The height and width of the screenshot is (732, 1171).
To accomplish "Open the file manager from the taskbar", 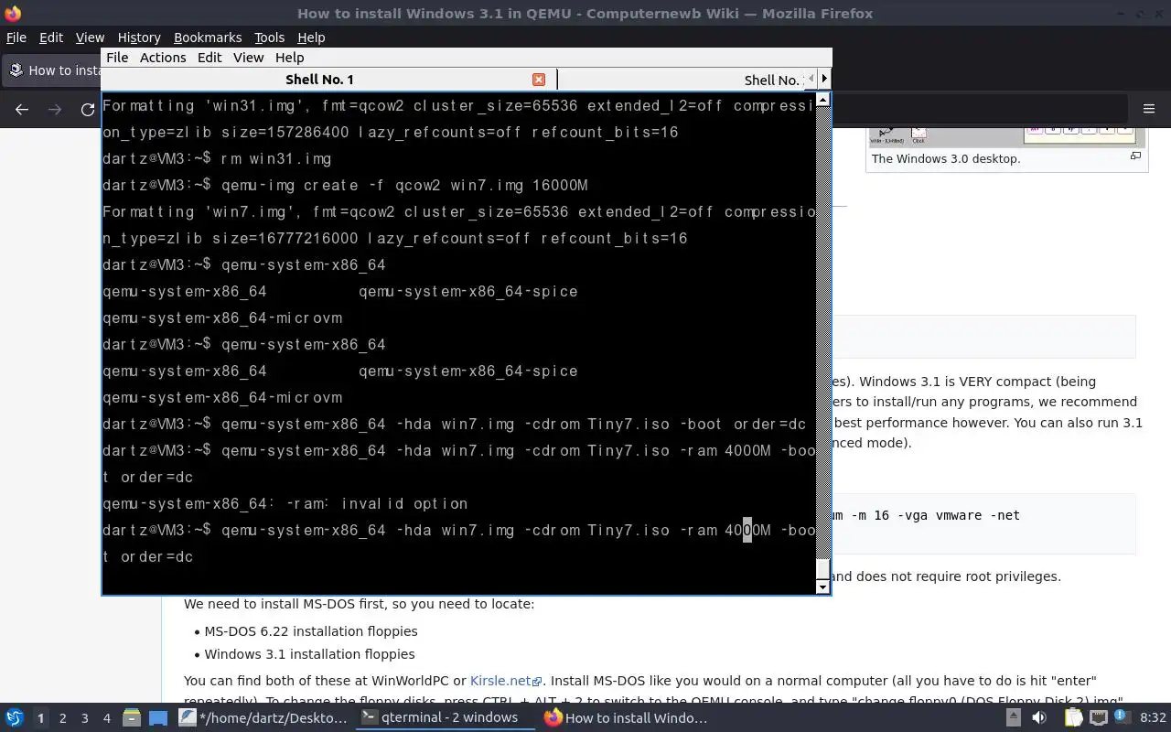I will point(131,718).
